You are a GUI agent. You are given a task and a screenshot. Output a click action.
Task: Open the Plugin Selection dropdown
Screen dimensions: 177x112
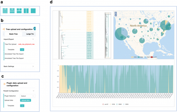(27, 96)
